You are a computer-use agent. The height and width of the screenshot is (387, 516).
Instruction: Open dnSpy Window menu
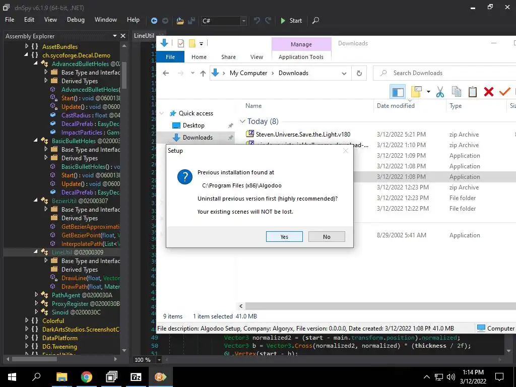106,20
